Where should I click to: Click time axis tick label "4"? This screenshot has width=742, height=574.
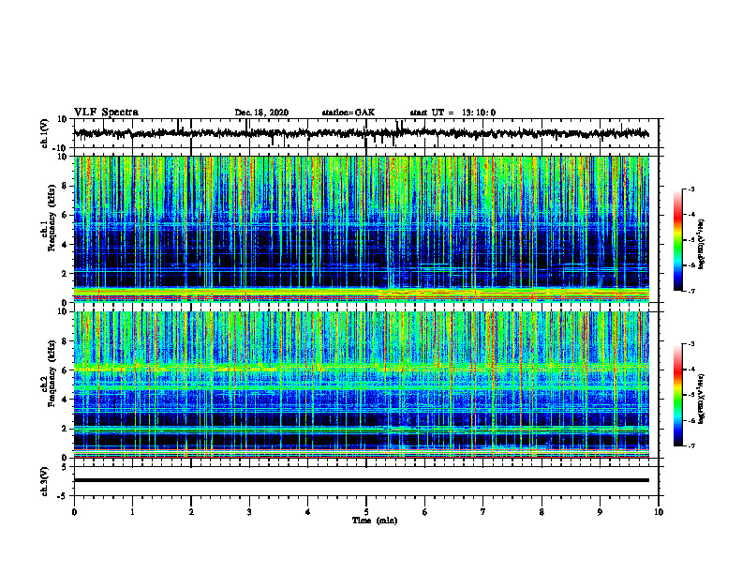tap(308, 512)
